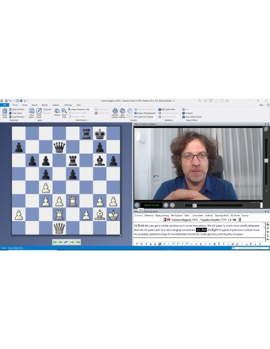Image resolution: width=270 pixels, height=349 pixels.
Task: Click the highlighted move 23...Re6
Action: click(201, 230)
